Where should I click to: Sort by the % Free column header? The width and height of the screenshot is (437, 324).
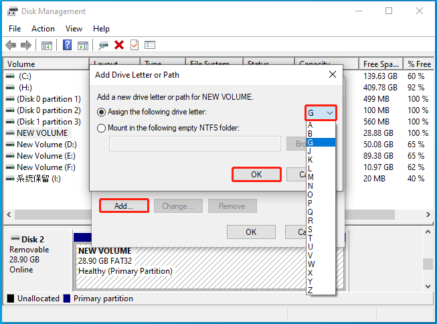(x=419, y=64)
